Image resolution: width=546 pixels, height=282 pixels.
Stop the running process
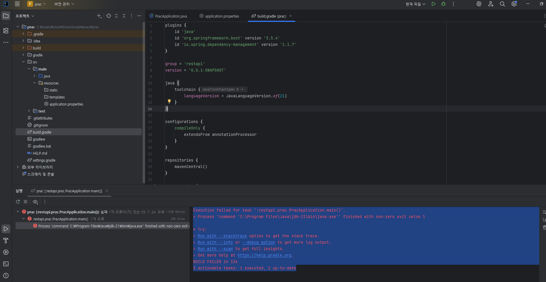pyautogui.click(x=25, y=202)
